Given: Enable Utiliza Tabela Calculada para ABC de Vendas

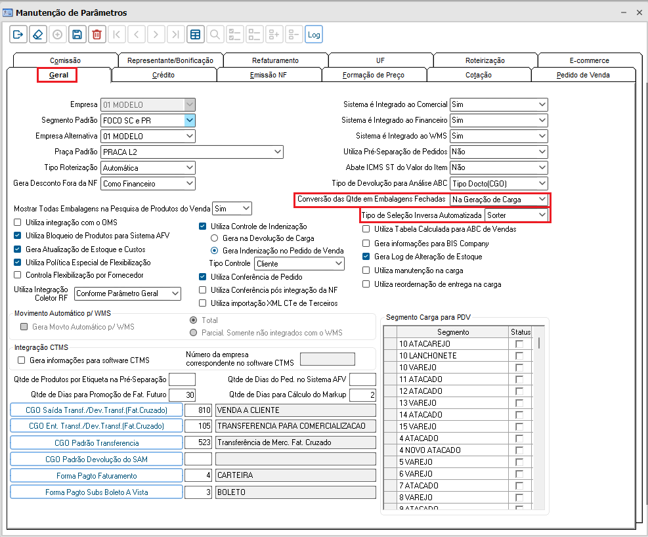Looking at the screenshot, I should coord(366,229).
